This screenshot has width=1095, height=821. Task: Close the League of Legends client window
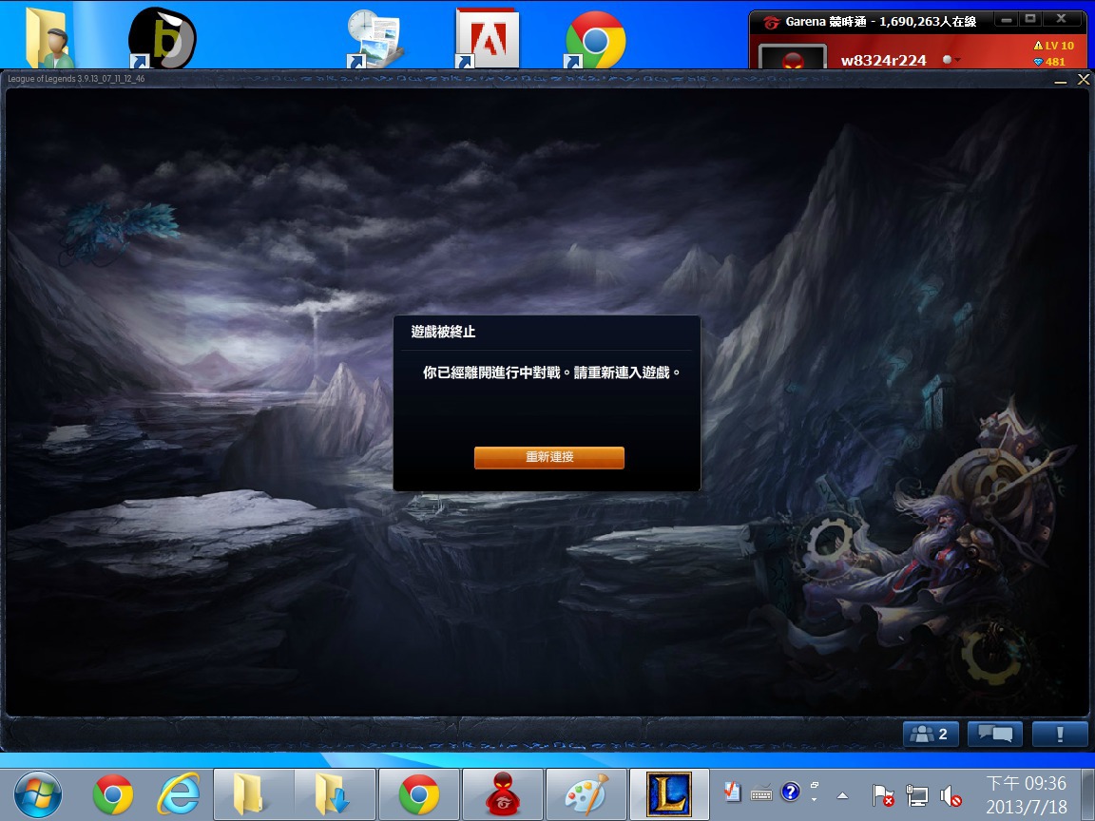(x=1084, y=80)
